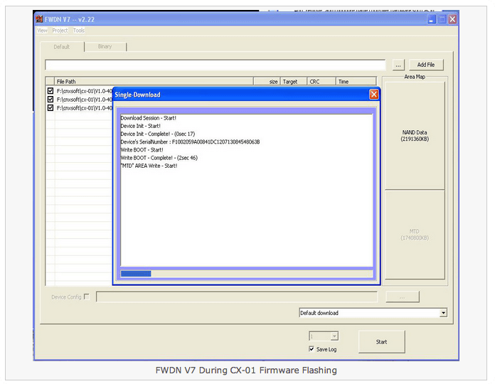The width and height of the screenshot is (495, 384).
Task: Open the Project menu
Action: tap(60, 31)
